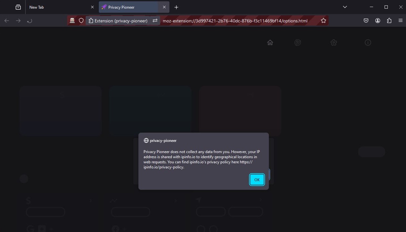Open a new tab with plus button
Screen dimensions: 406x232
coord(176,7)
